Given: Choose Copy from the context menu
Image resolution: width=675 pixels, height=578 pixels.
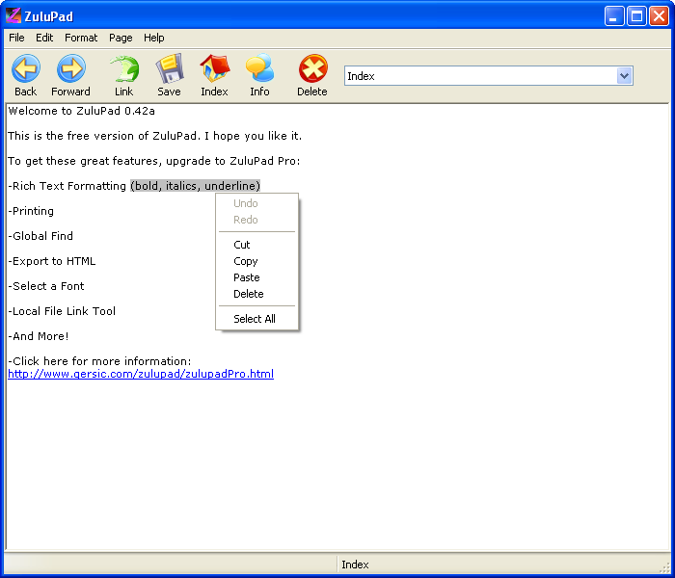Looking at the screenshot, I should pyautogui.click(x=257, y=261).
